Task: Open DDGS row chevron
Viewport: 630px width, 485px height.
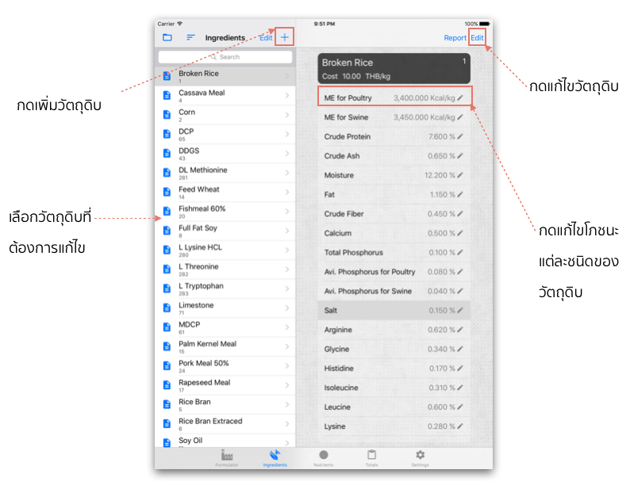Action: pos(287,153)
